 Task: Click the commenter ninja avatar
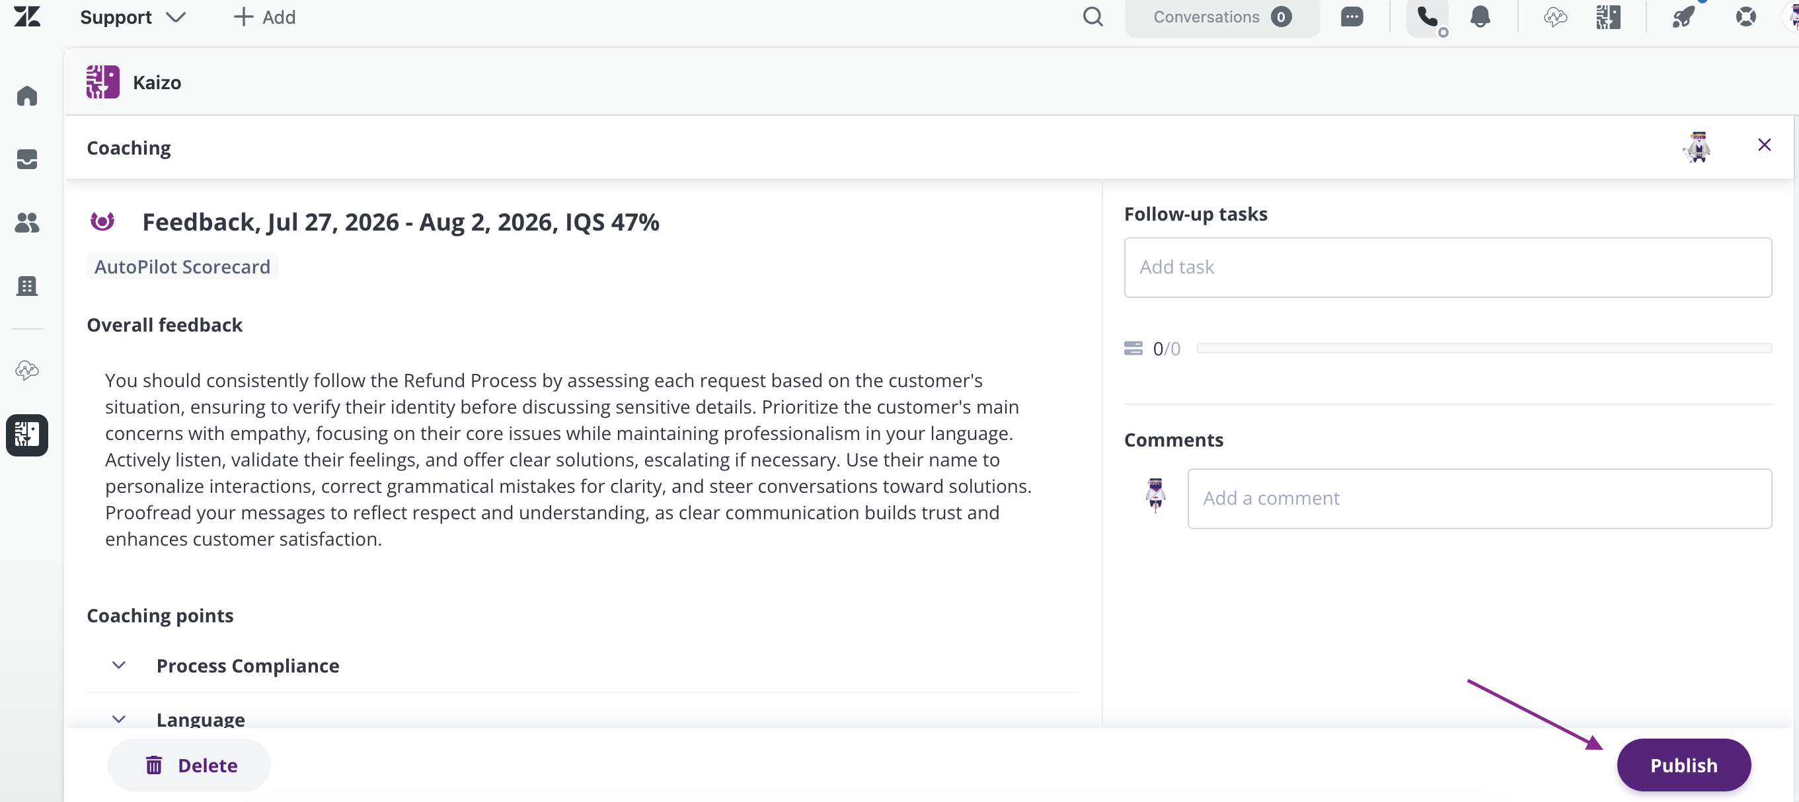pos(1156,496)
